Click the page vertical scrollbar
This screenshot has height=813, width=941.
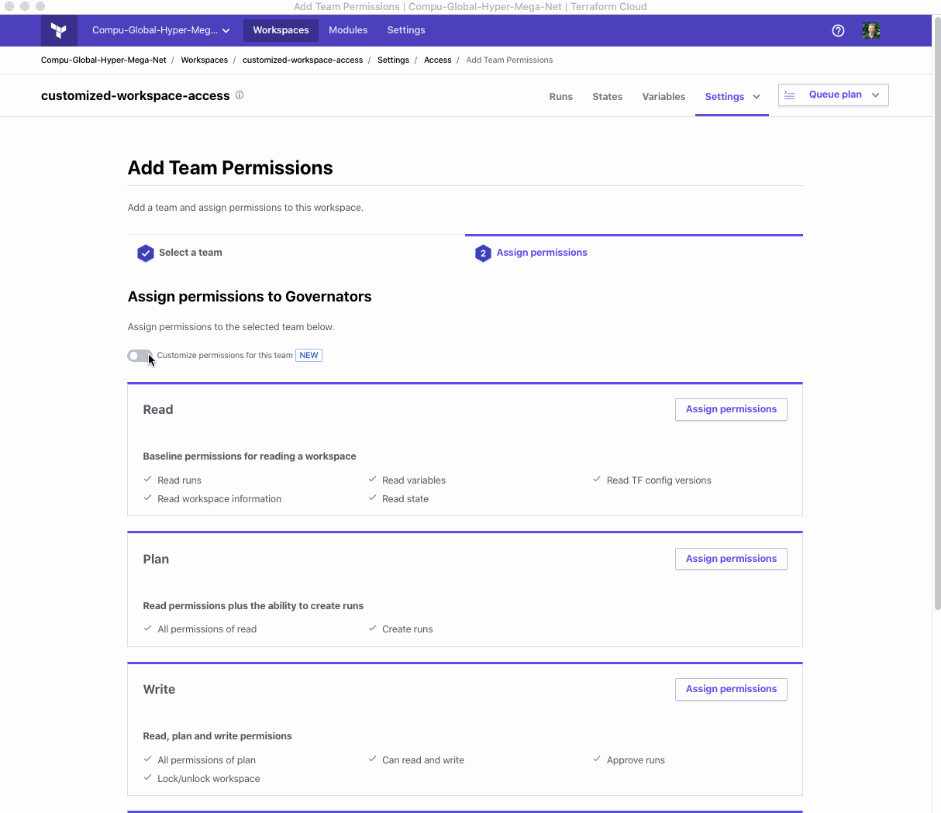point(936,310)
